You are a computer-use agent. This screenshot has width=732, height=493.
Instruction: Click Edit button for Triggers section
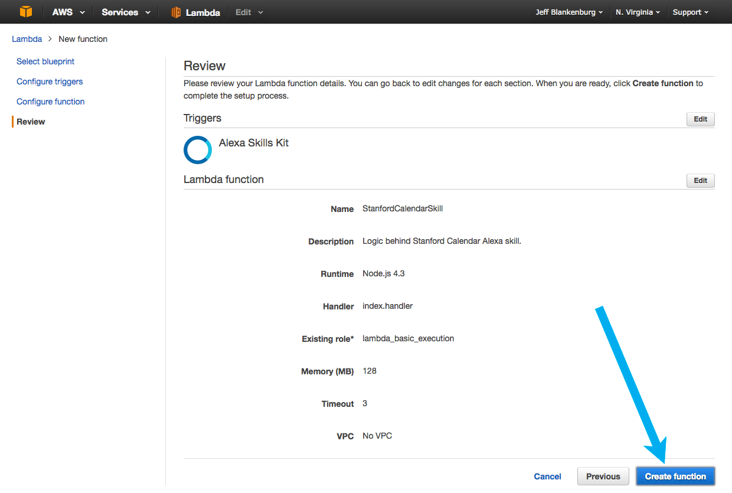point(701,119)
